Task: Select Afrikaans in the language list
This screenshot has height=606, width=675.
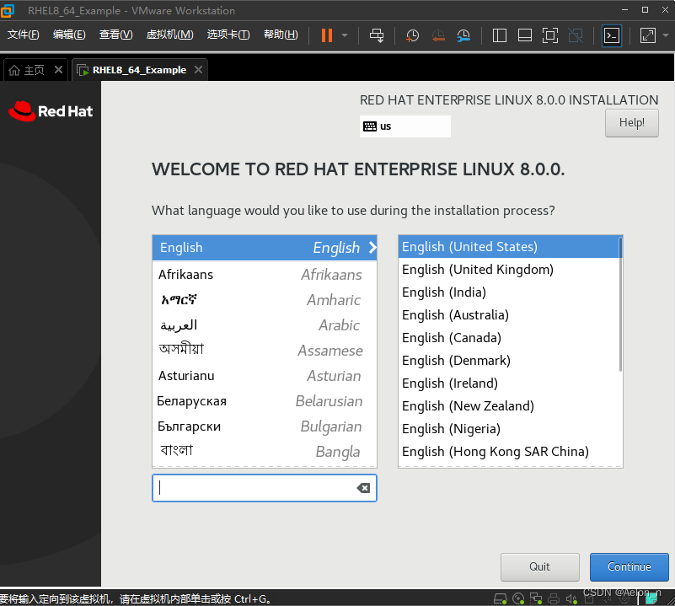Action: click(265, 275)
